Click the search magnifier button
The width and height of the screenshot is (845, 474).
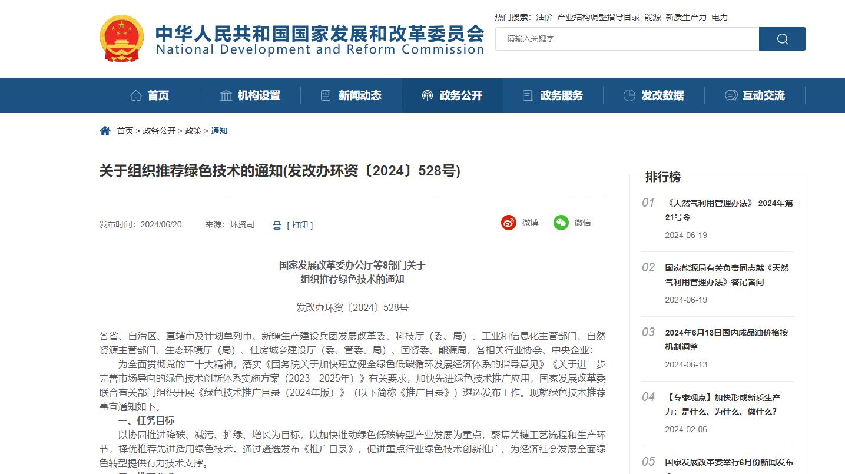782,39
